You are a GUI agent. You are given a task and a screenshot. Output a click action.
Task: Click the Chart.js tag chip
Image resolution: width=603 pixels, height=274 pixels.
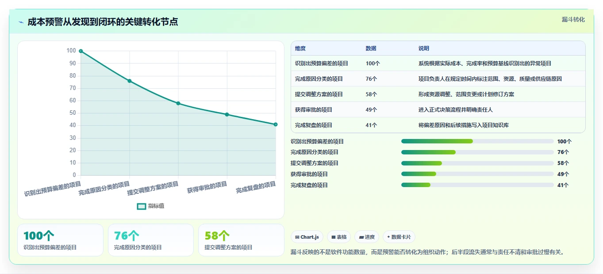tap(307, 237)
